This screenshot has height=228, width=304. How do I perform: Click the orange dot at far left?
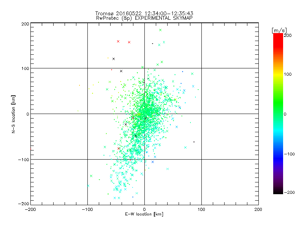[x=79, y=85]
